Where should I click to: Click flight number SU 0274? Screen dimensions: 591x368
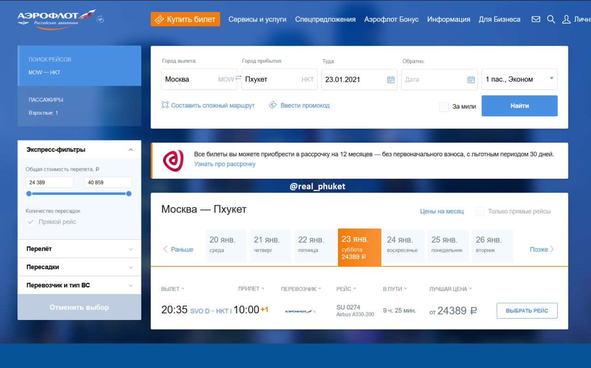pyautogui.click(x=348, y=307)
